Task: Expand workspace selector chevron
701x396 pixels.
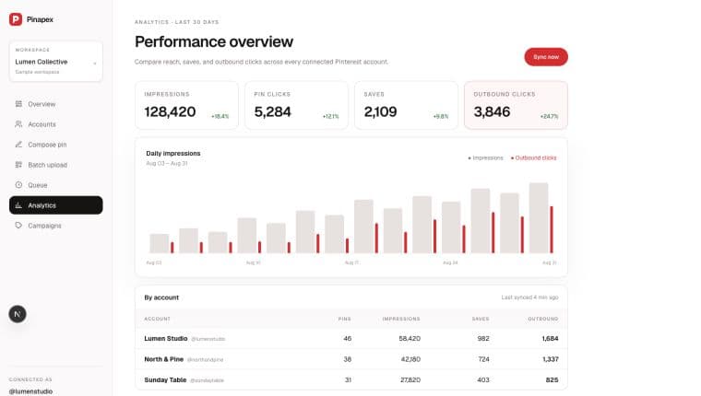Action: (x=95, y=64)
